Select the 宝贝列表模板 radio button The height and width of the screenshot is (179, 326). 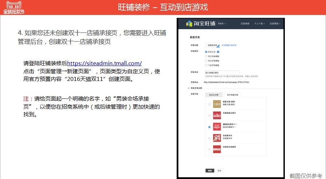tap(206, 57)
